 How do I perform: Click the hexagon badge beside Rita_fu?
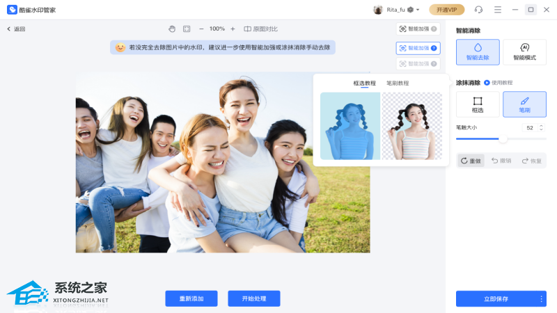pyautogui.click(x=410, y=10)
